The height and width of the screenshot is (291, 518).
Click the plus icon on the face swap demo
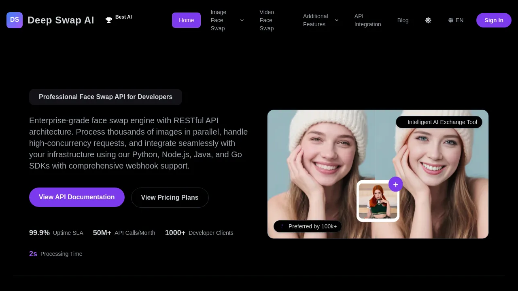click(x=395, y=184)
